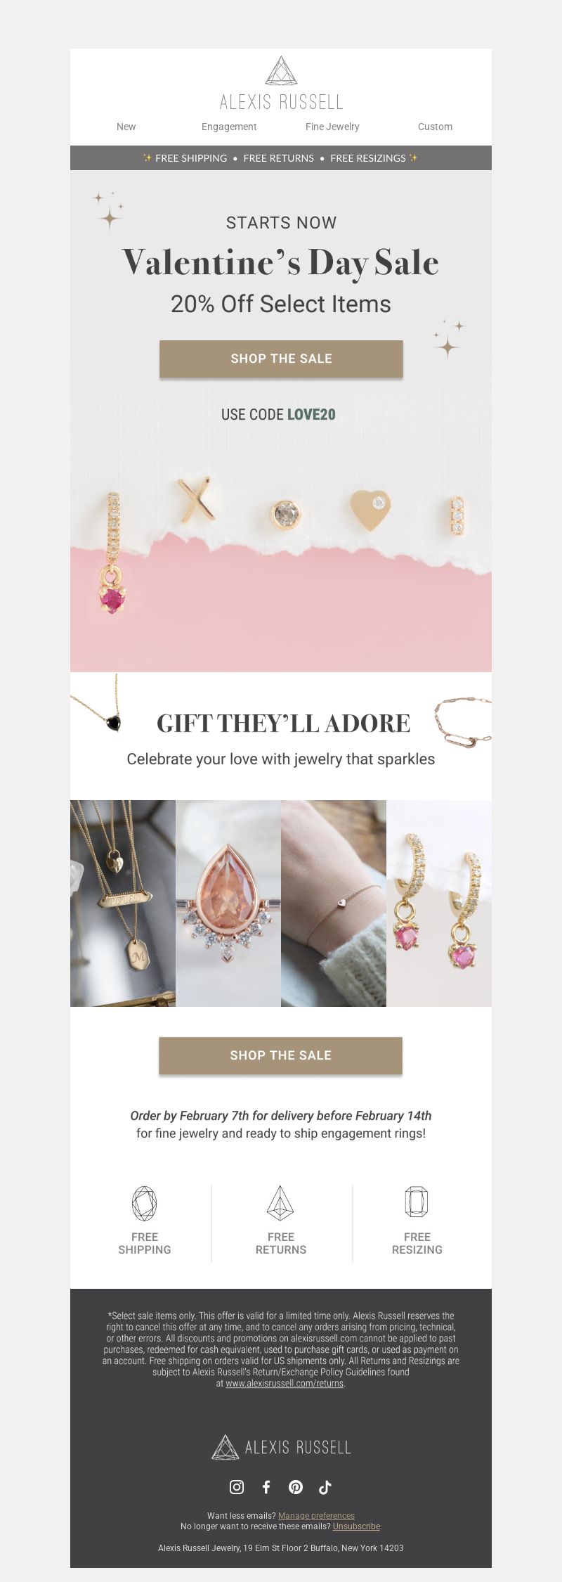Click the Manage preferences link
This screenshot has height=1582, width=562.
pyautogui.click(x=316, y=1516)
